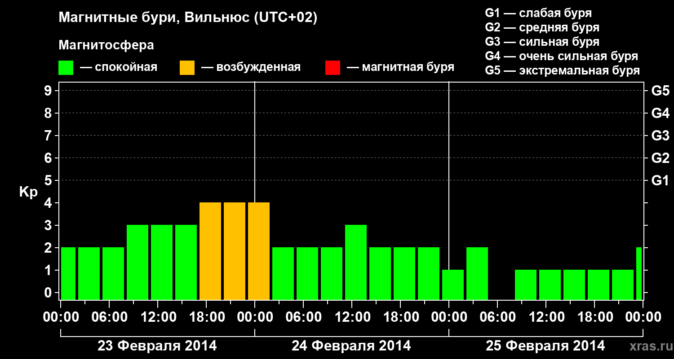Click the '— возбужденная' legend label

(x=251, y=67)
